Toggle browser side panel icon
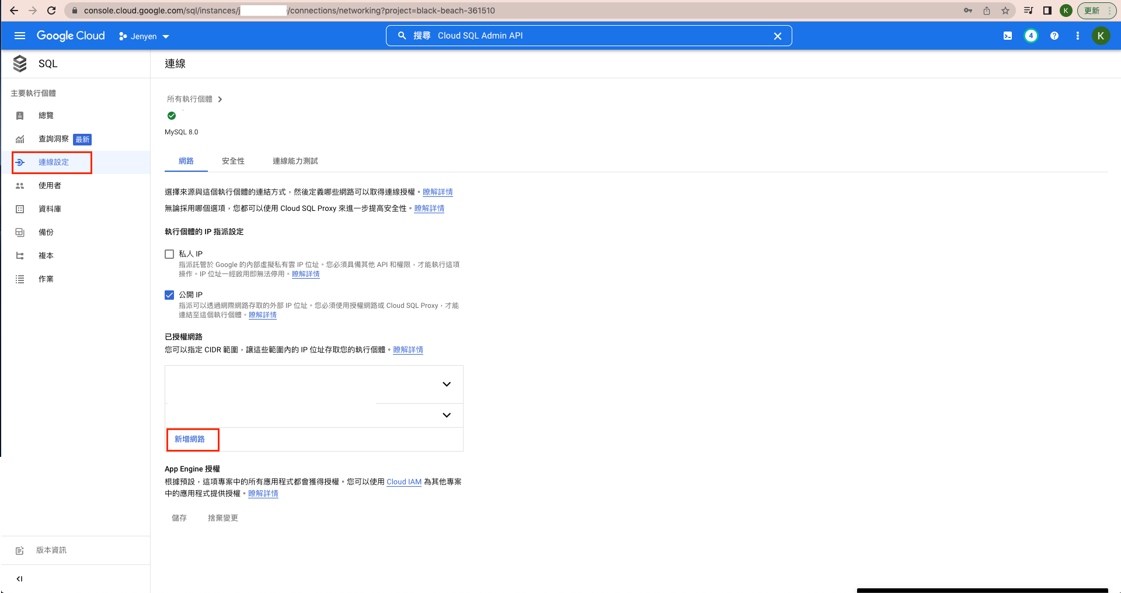 pos(1047,11)
